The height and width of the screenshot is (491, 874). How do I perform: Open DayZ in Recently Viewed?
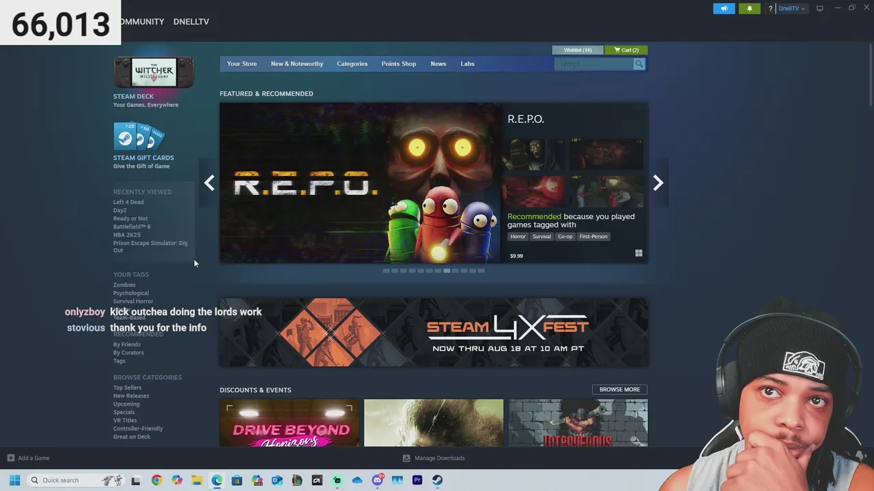click(x=120, y=211)
